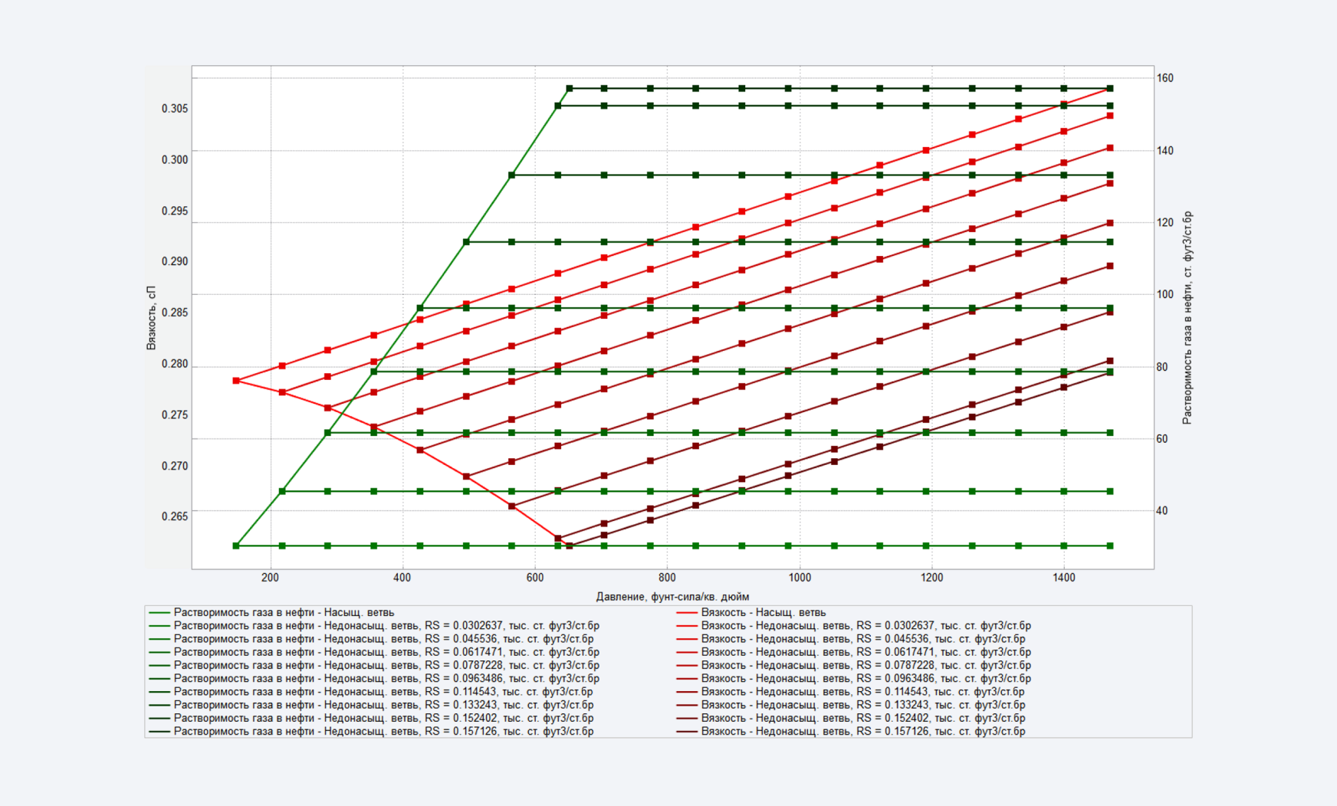The image size is (1337, 806).
Task: Select viscosity legend entry RS = 0.0617471
Action: [854, 652]
